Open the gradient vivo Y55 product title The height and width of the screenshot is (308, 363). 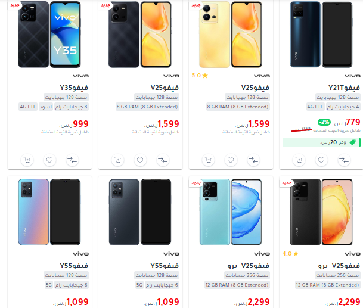74,266
